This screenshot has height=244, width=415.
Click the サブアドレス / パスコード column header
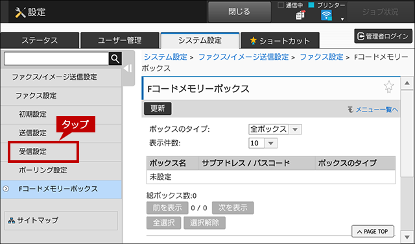(257, 163)
